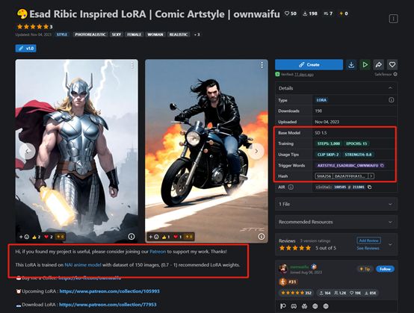Expand the 1 File section
This screenshot has width=414, height=313.
coord(336,204)
